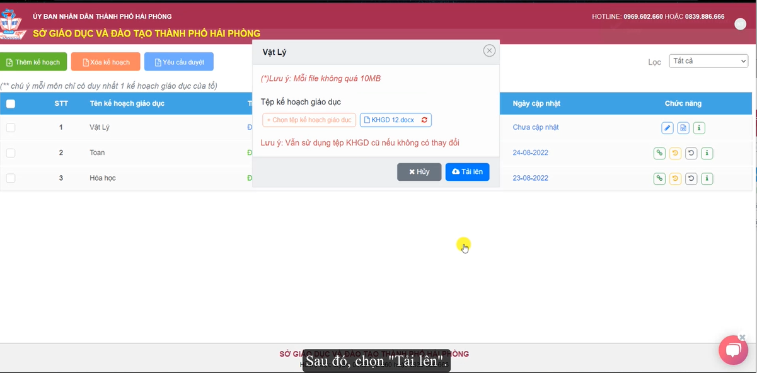757x373 pixels.
Task: Click the Chức năng column header
Action: tap(683, 103)
